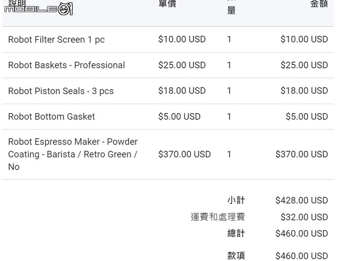
Task: Click the Mobile01 mascot face icon
Action: pyautogui.click(x=65, y=9)
